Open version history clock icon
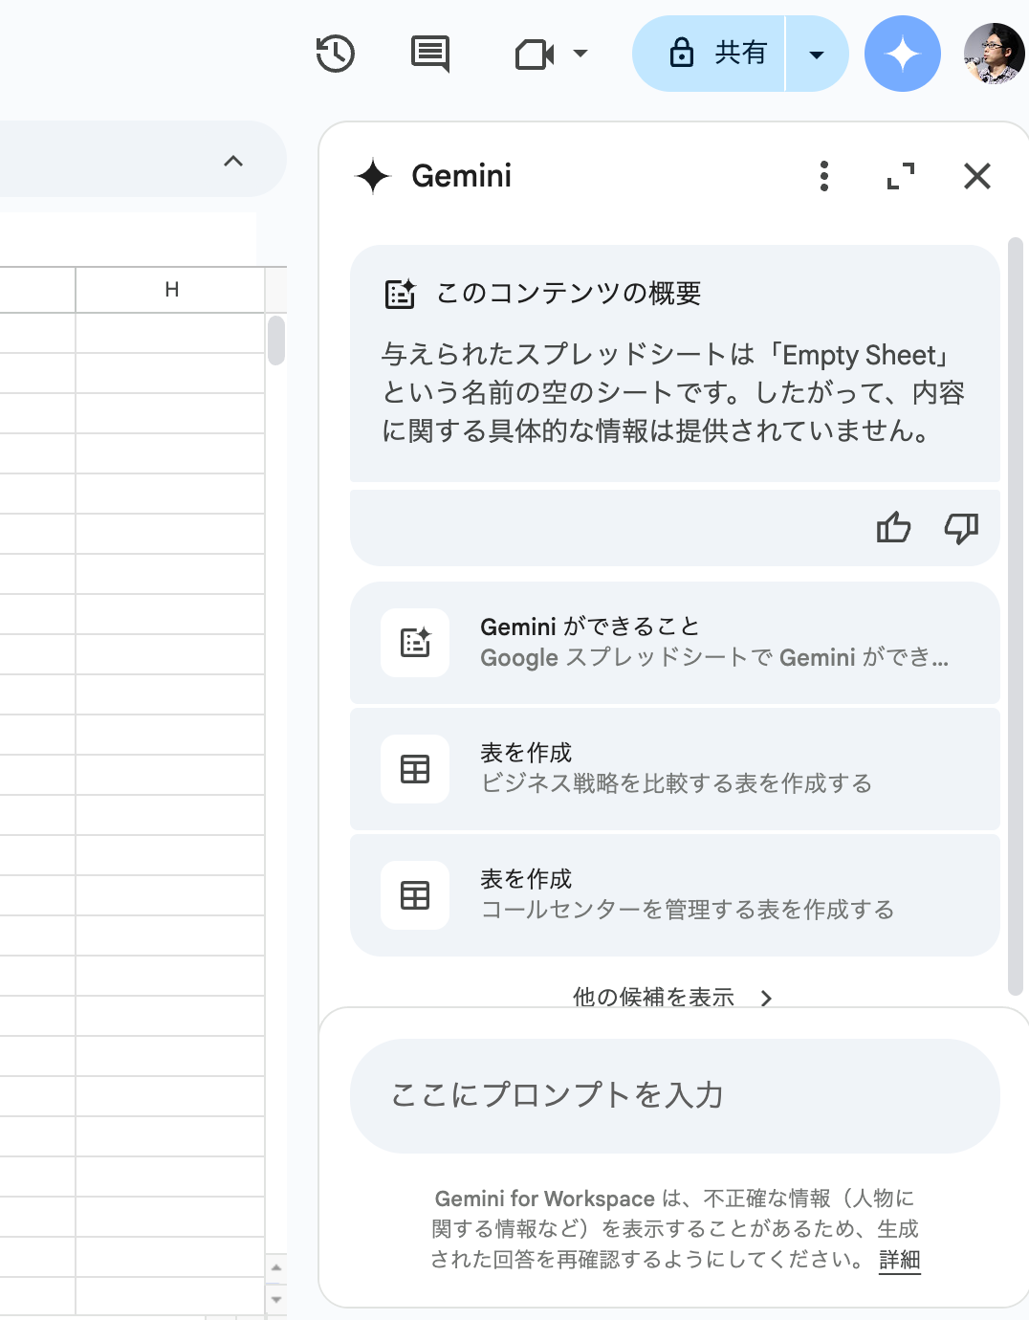 [x=336, y=54]
